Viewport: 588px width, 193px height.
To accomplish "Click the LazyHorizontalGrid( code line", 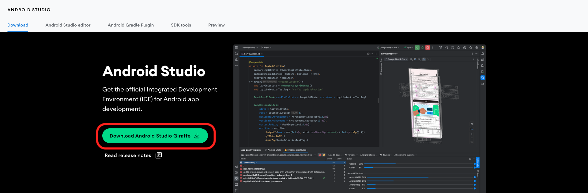I will tap(266, 105).
